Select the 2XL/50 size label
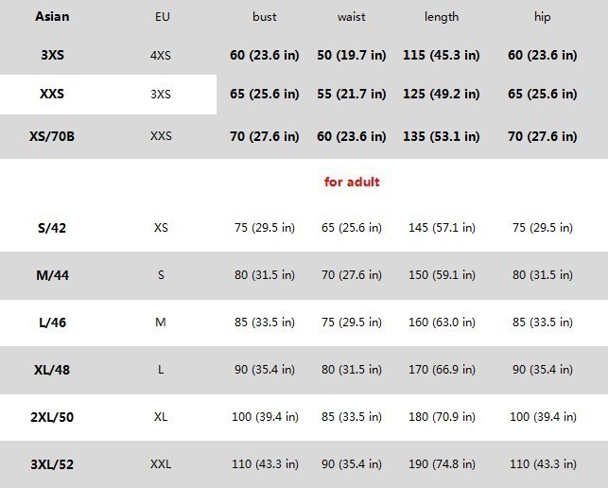This screenshot has height=488, width=608. [52, 417]
